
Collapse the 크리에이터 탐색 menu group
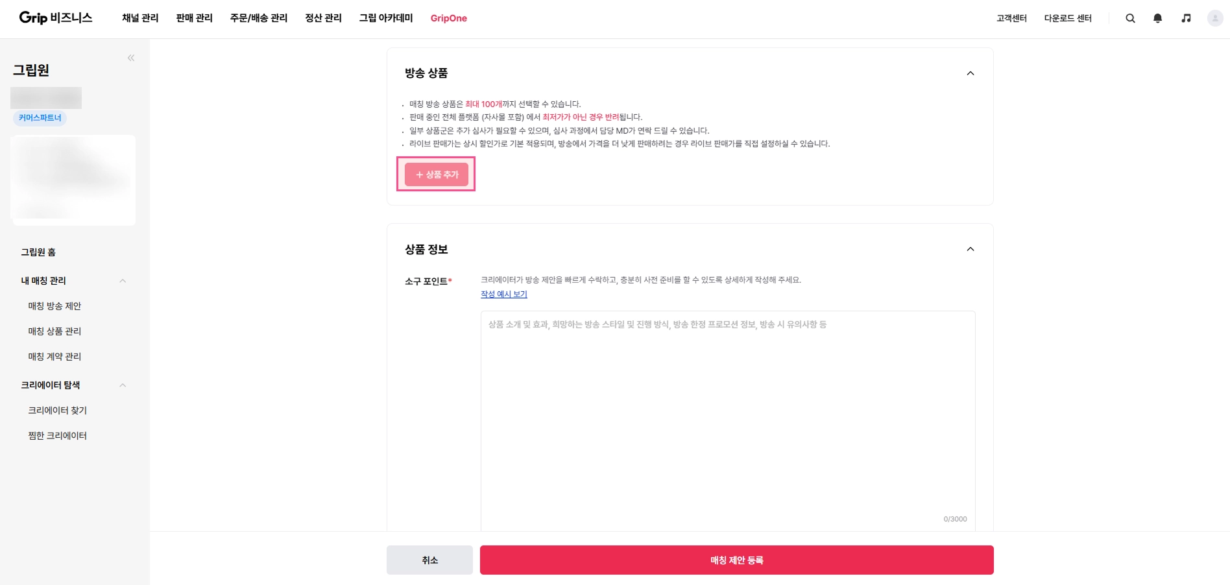[x=123, y=385]
